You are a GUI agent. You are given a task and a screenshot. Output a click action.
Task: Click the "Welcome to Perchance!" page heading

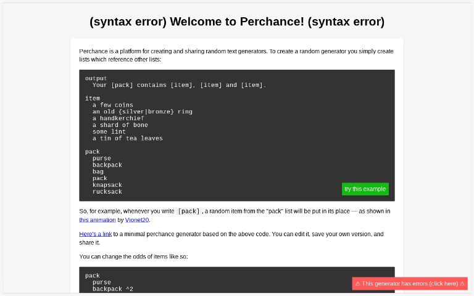click(x=236, y=22)
